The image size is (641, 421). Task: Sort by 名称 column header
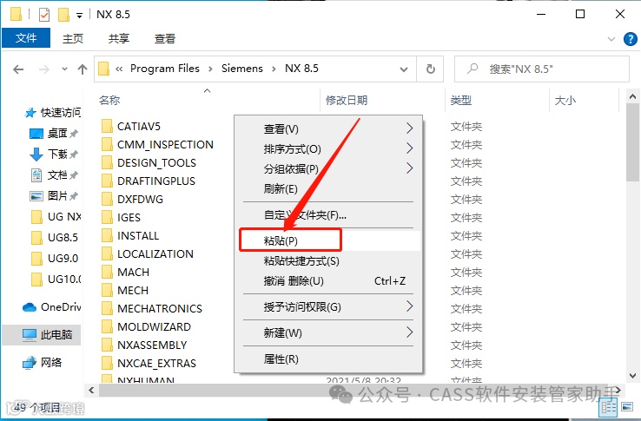coord(109,100)
